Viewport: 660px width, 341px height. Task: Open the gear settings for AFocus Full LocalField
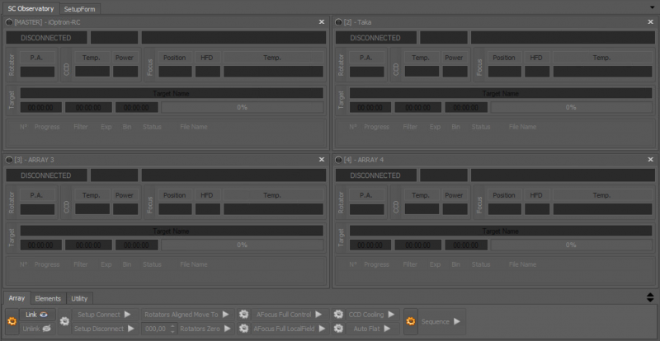coord(244,329)
